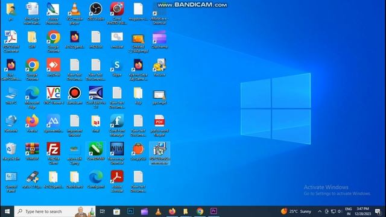Open File Explorer from the taskbar
The height and width of the screenshot is (217, 386).
(x=186, y=212)
